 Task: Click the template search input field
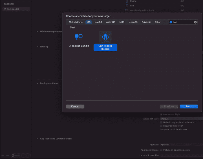pos(183,22)
